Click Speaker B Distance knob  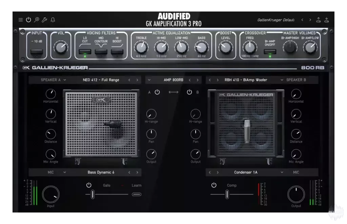(296, 134)
